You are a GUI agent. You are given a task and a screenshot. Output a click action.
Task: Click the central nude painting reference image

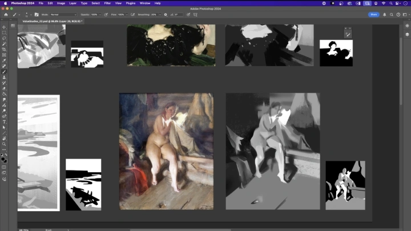pyautogui.click(x=166, y=151)
